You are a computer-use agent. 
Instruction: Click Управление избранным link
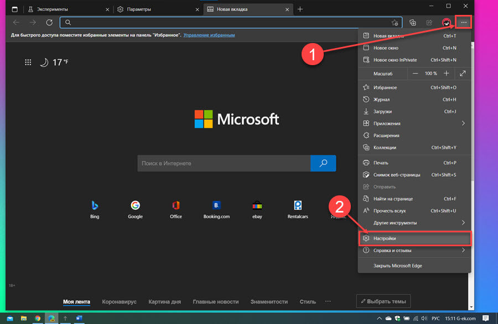[x=209, y=35]
